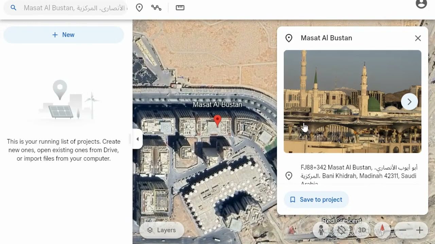The width and height of the screenshot is (435, 244).
Task: Open the measure distance ruler tool
Action: pyautogui.click(x=180, y=8)
